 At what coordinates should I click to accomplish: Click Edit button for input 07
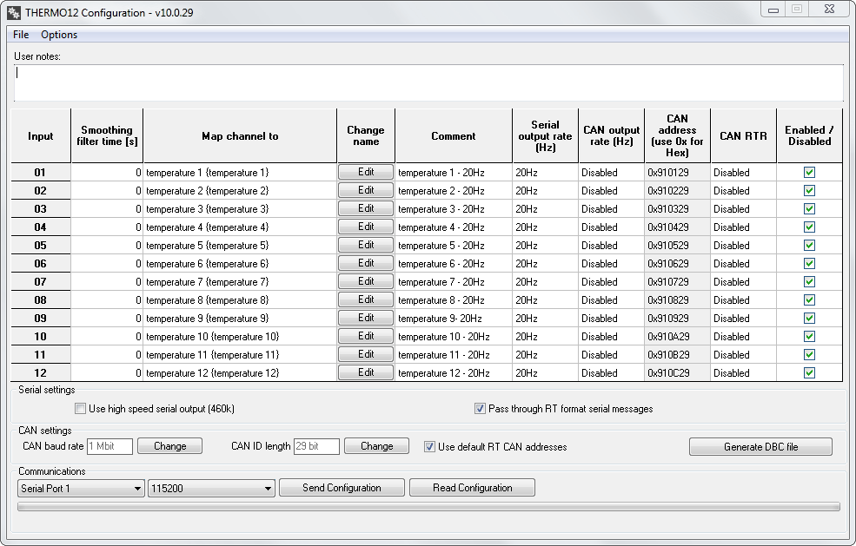366,281
